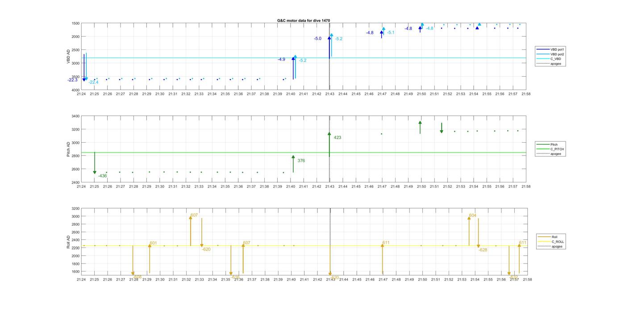Click the '-22.4' VBD data label
Image resolution: width=625 pixels, height=309 pixels.
coord(93,82)
